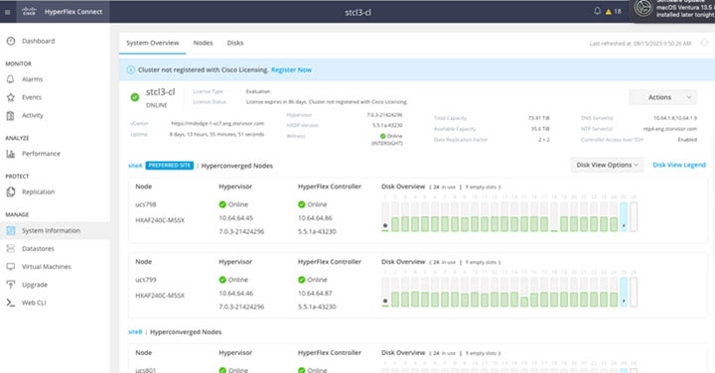Click node name ucs799
715x373 pixels.
point(146,280)
